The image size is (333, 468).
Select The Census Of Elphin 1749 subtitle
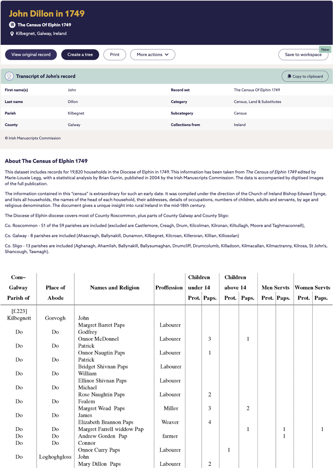(x=44, y=25)
